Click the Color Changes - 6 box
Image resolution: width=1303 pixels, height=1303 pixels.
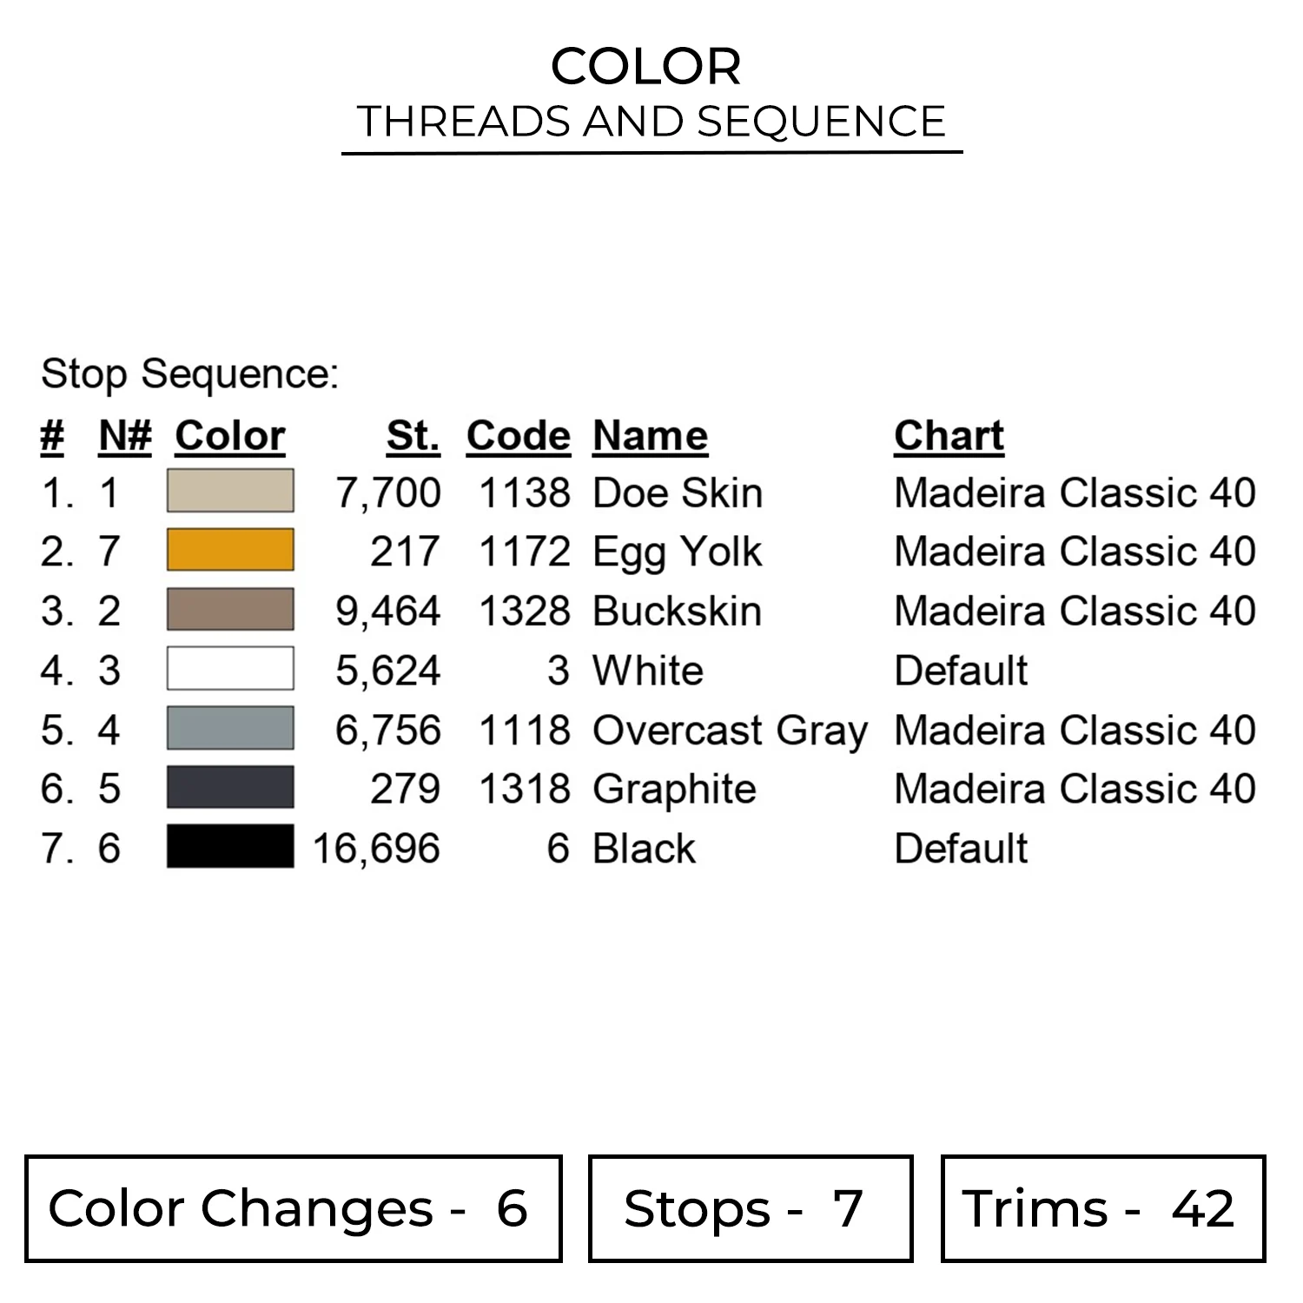(293, 1208)
